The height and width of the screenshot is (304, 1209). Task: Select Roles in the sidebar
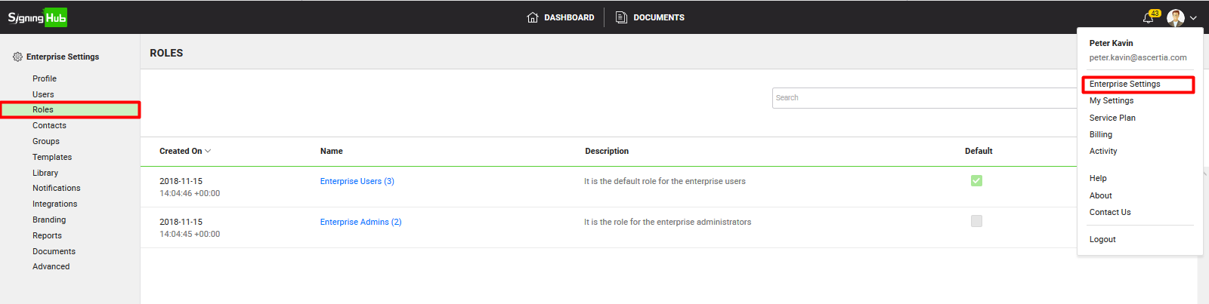point(43,110)
